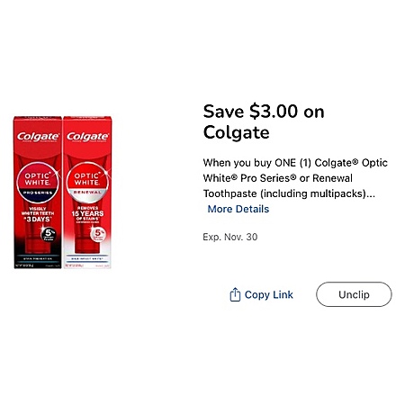
Task: Click the Optic White Pro Series round badge
Action: [38, 183]
